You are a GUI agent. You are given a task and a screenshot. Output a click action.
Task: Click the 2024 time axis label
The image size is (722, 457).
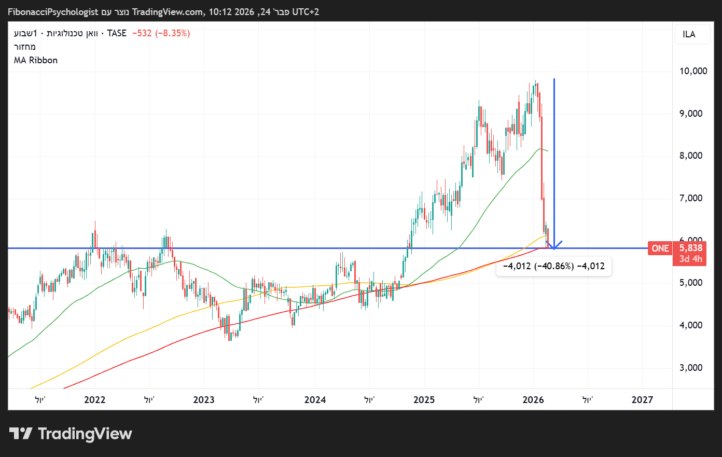(x=315, y=400)
